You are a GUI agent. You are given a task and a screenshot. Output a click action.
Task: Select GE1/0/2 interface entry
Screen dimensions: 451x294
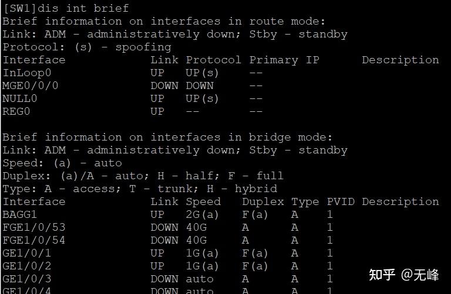pos(27,266)
